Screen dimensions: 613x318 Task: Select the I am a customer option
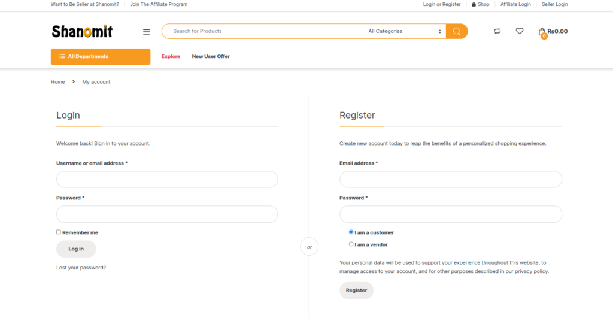point(351,232)
